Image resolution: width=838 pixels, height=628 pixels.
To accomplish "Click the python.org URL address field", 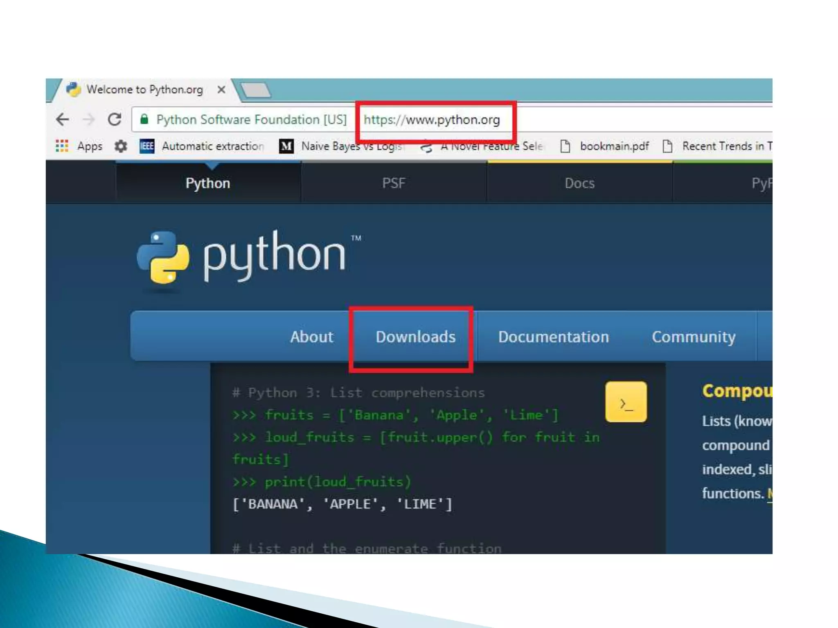I will (x=432, y=120).
